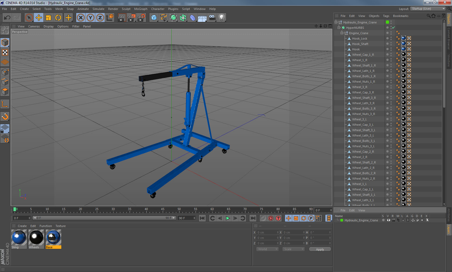Select the Live Selection tool
452x272 pixels.
pyautogui.click(x=29, y=18)
